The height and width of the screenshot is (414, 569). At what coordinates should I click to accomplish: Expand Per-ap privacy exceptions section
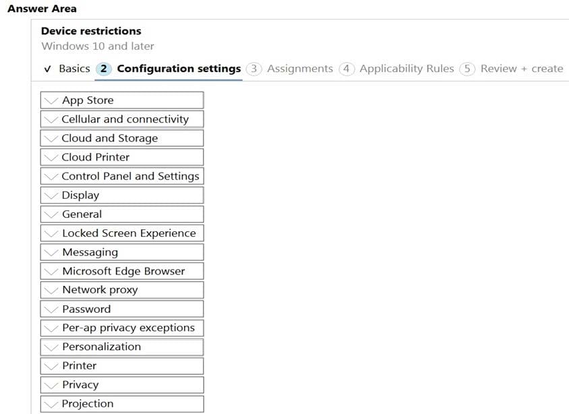click(122, 328)
